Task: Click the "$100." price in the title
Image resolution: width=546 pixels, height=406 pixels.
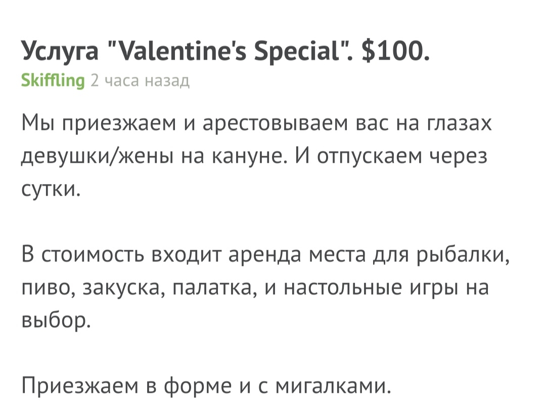Action: click(395, 51)
